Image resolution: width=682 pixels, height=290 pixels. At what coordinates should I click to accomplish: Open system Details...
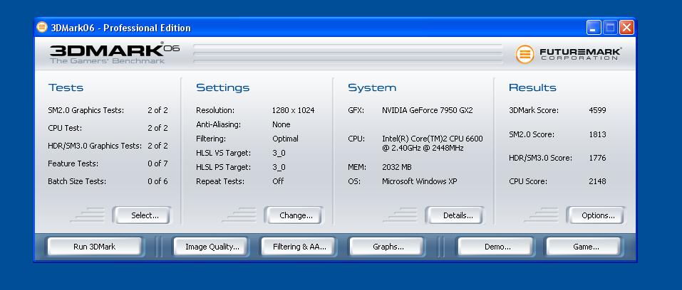(x=455, y=215)
